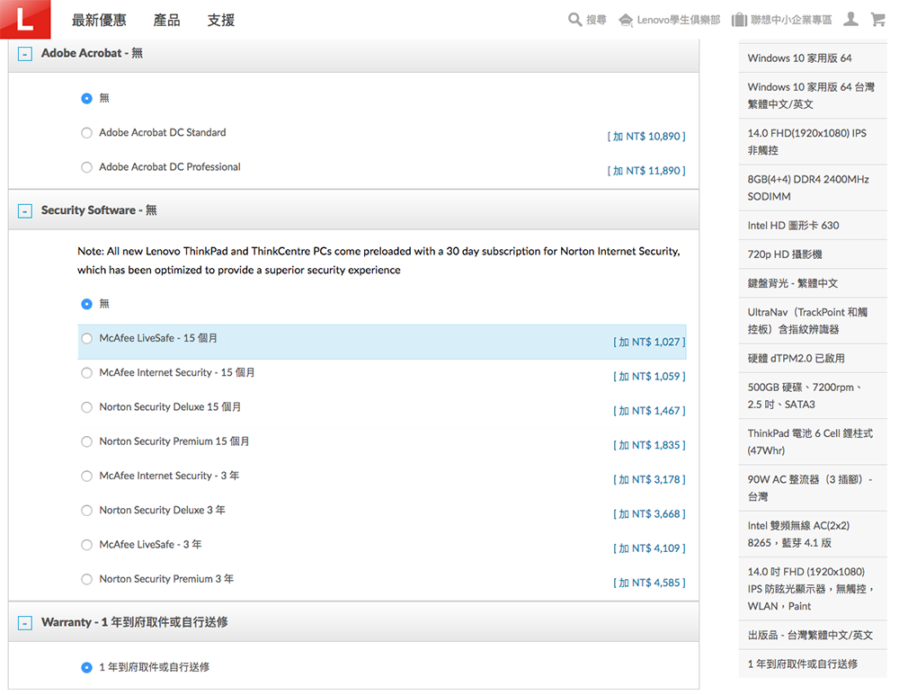Collapse the Warranty section

[x=26, y=623]
